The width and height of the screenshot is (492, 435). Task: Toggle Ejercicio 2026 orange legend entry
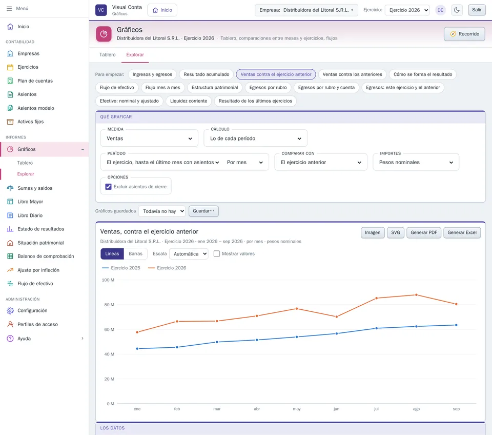click(x=167, y=268)
